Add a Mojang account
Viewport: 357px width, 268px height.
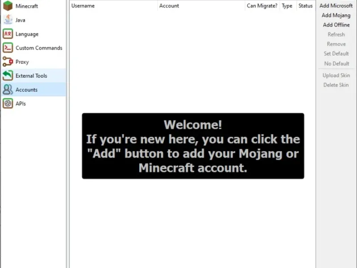pos(336,15)
